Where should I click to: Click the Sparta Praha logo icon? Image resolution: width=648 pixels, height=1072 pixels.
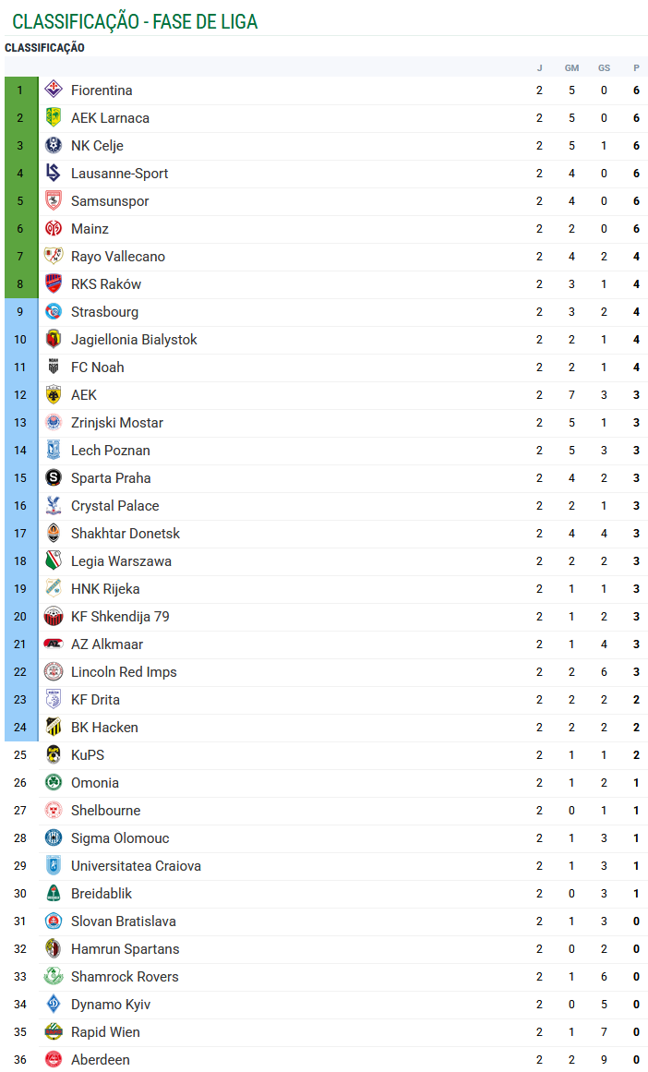[x=54, y=478]
